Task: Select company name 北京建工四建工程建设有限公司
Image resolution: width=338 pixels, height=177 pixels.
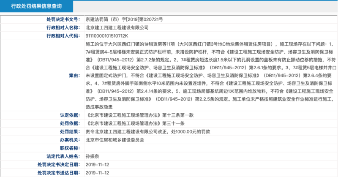Action: [117, 27]
